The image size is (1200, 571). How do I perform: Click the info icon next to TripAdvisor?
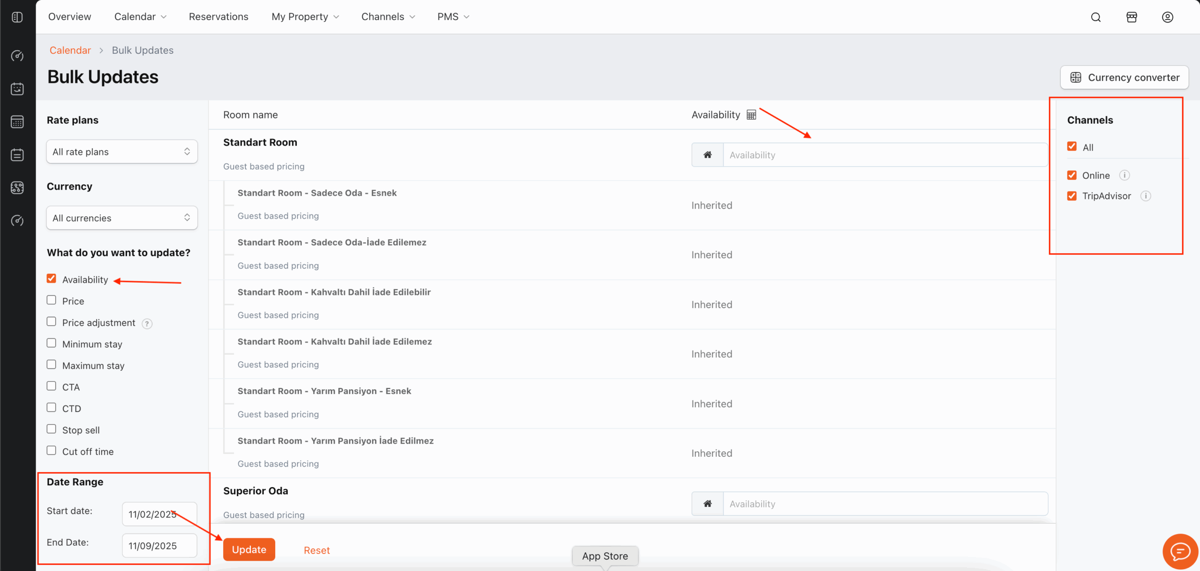pyautogui.click(x=1146, y=196)
